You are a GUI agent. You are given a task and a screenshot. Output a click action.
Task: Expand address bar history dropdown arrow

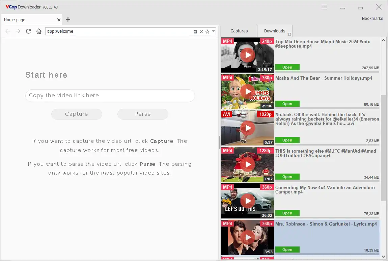pos(213,31)
